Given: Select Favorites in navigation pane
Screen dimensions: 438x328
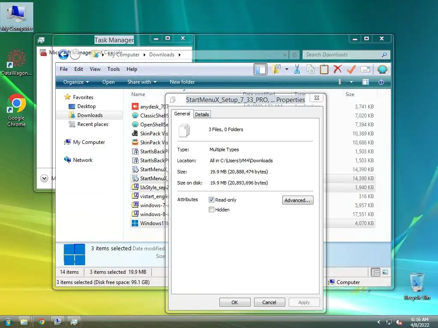Looking at the screenshot, I should tap(83, 97).
